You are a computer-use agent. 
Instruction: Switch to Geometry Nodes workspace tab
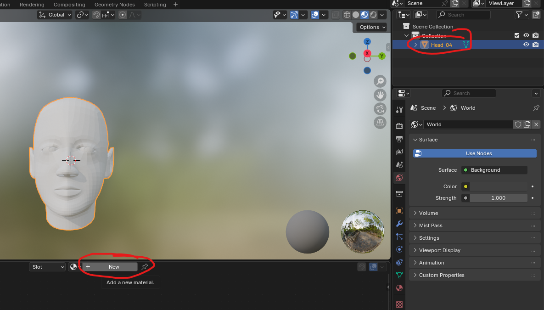(x=114, y=5)
